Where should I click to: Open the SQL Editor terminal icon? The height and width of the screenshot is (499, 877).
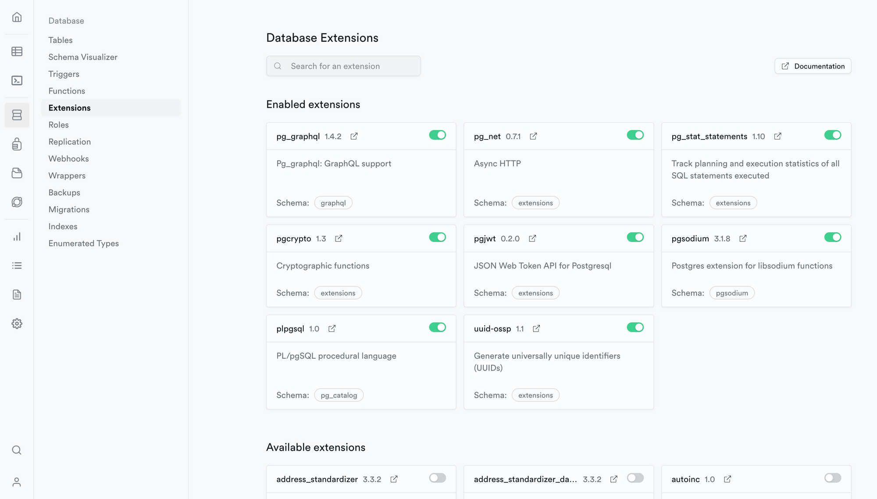(x=17, y=81)
